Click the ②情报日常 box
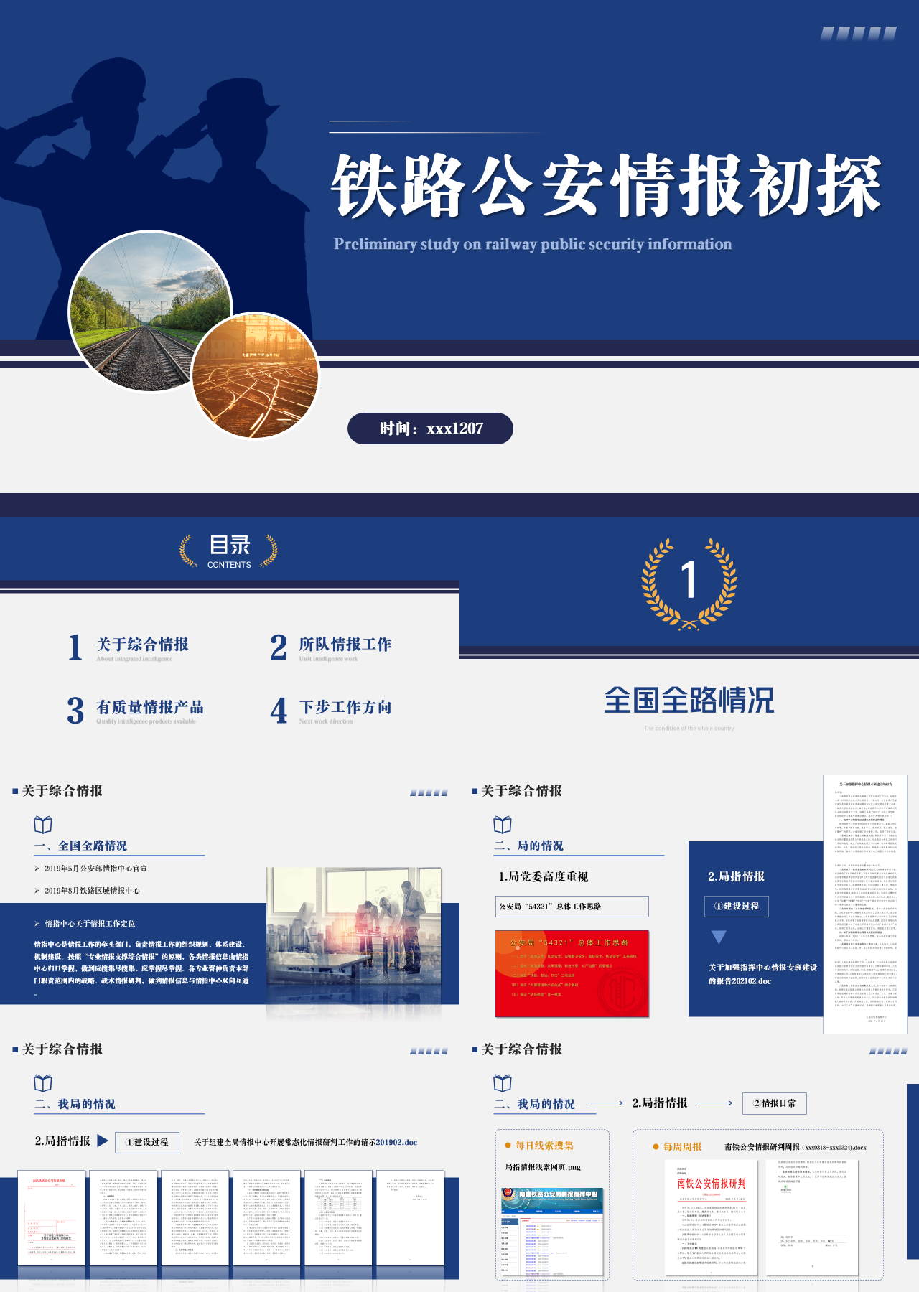This screenshot has width=919, height=1292. coord(774,1103)
